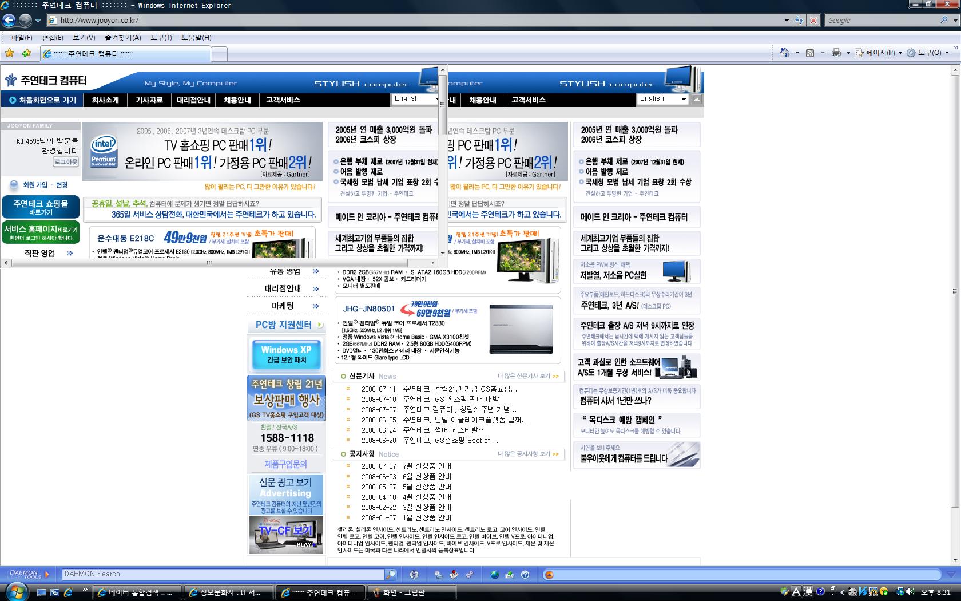Image resolution: width=961 pixels, height=601 pixels.
Task: Focus the Google search box
Action: pyautogui.click(x=881, y=20)
